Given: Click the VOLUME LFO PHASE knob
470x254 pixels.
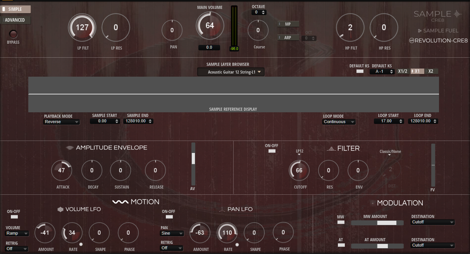Looking at the screenshot, I should (x=128, y=233).
